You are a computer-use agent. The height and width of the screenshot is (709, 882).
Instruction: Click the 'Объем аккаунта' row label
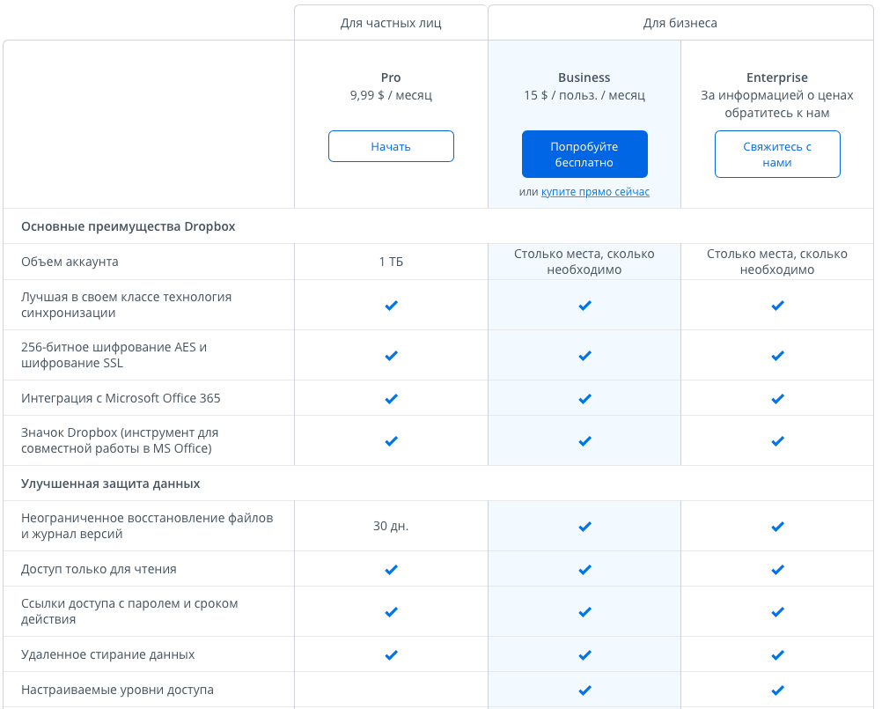[x=70, y=262]
